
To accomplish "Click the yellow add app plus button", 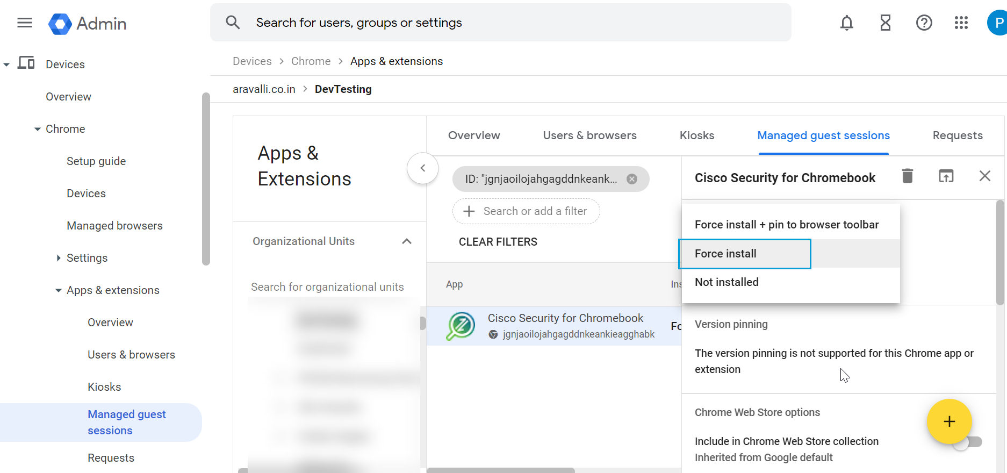I will 950,421.
